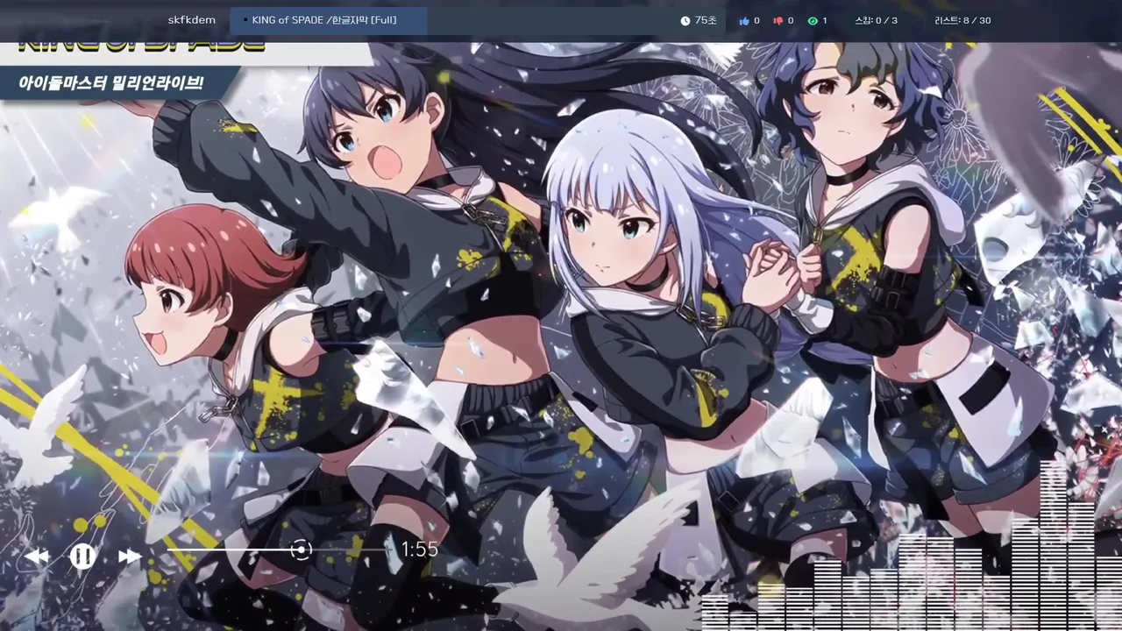Image resolution: width=1122 pixels, height=631 pixels.
Task: Click the skfkdem username
Action: 192,20
